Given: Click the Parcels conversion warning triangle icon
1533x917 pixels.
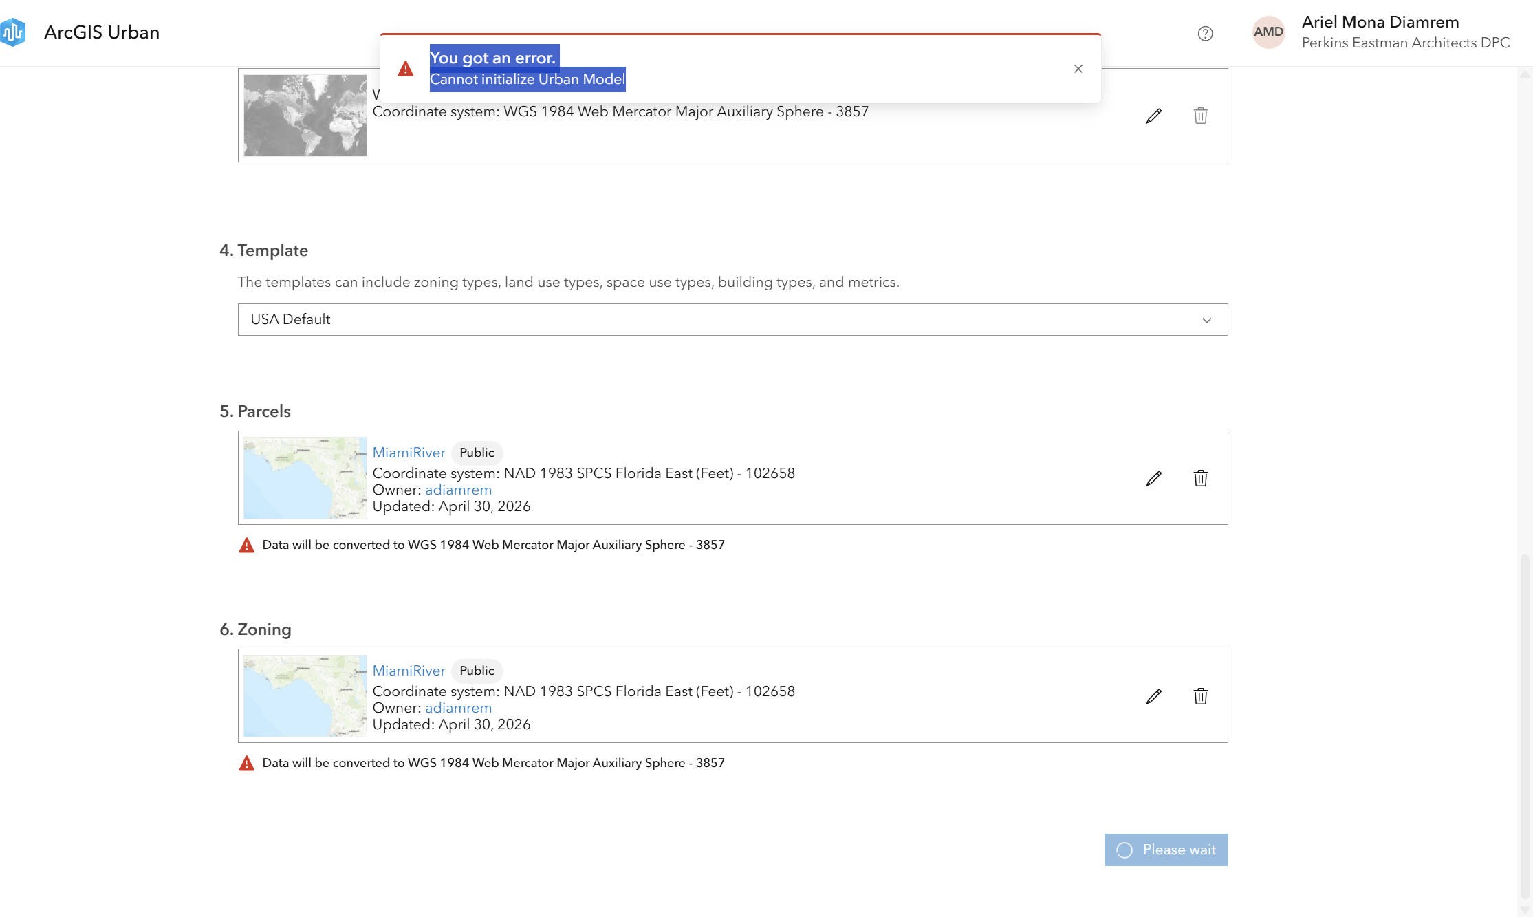Looking at the screenshot, I should (246, 546).
